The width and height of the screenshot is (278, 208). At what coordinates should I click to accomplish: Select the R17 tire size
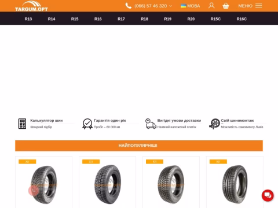(121, 19)
